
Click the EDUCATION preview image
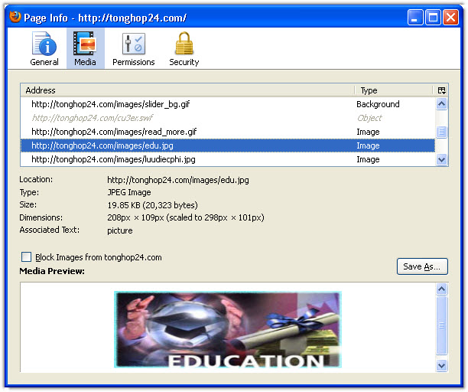[x=228, y=329]
